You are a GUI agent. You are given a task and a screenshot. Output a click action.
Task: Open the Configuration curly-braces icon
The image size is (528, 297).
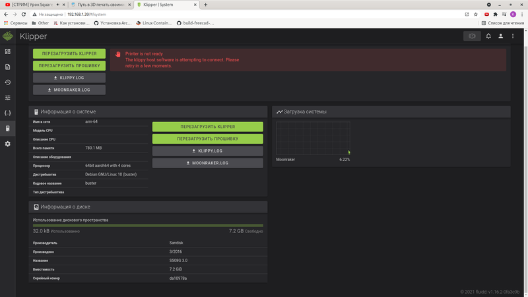click(8, 113)
